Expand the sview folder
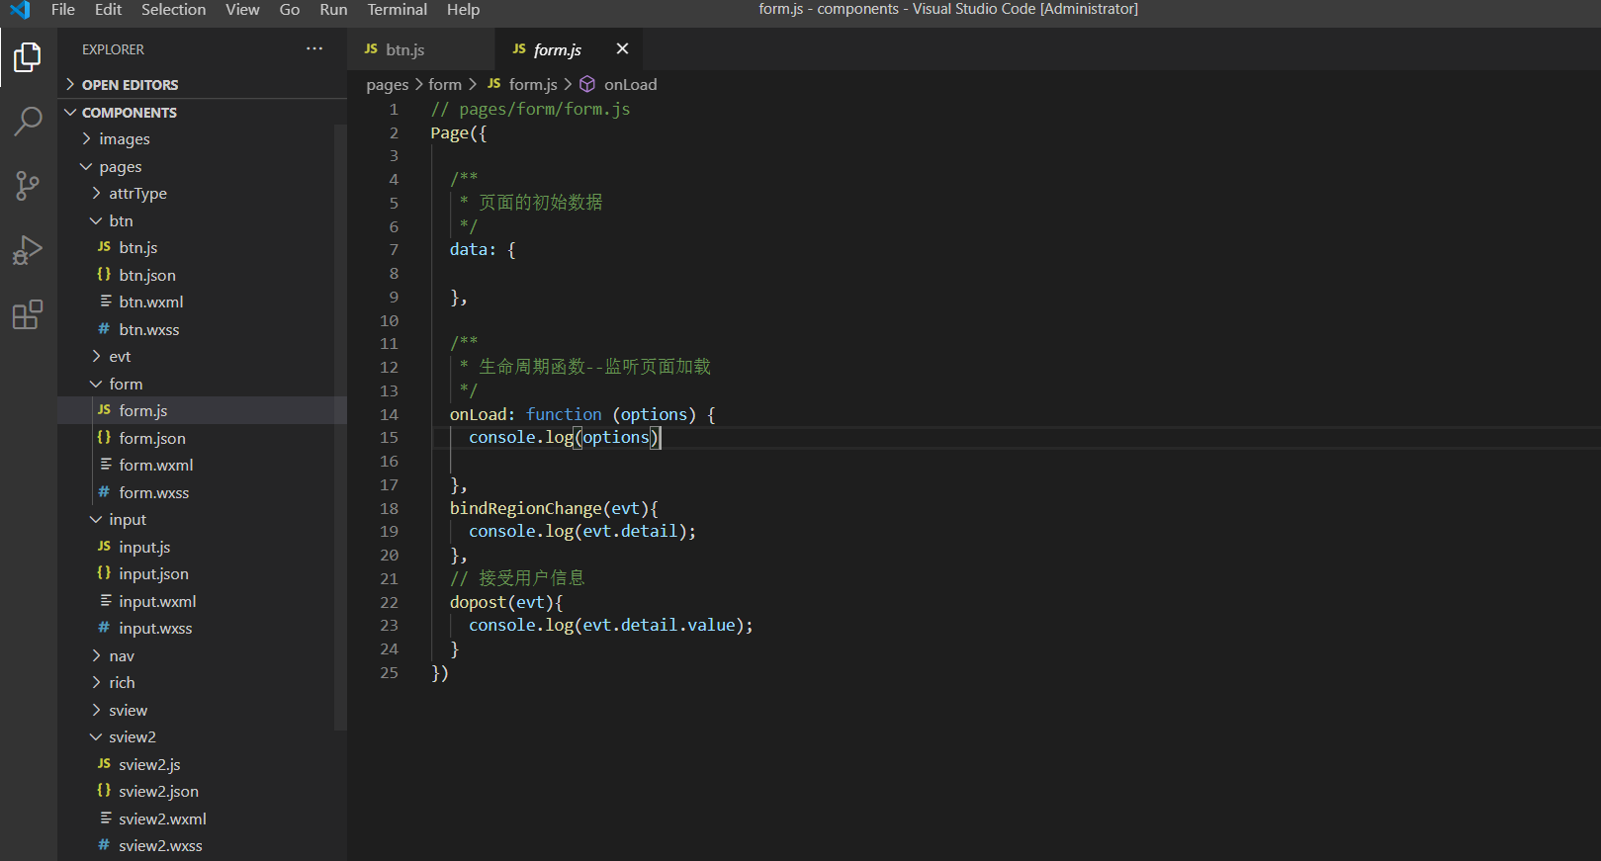1601x861 pixels. pyautogui.click(x=198, y=710)
